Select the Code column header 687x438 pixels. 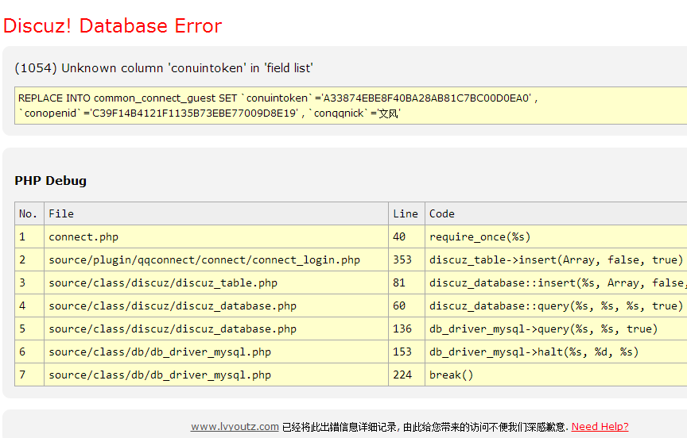[x=556, y=213]
